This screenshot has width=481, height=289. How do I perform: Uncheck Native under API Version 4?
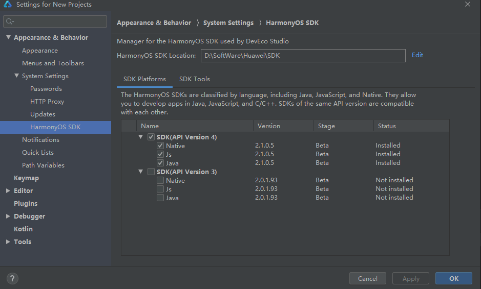160,146
